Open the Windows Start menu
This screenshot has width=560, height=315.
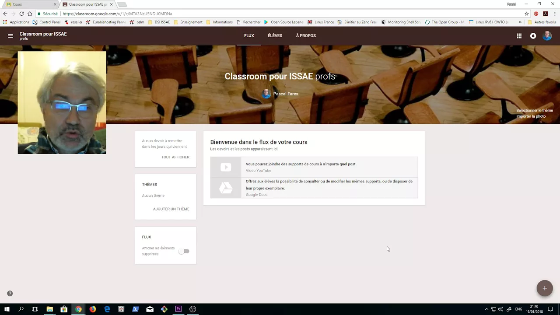pos(7,309)
